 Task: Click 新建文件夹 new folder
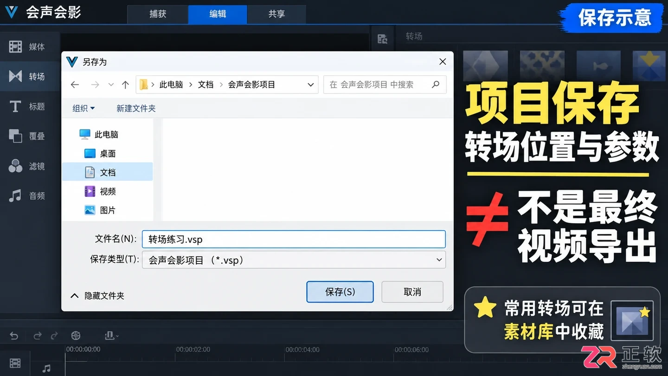pyautogui.click(x=136, y=108)
